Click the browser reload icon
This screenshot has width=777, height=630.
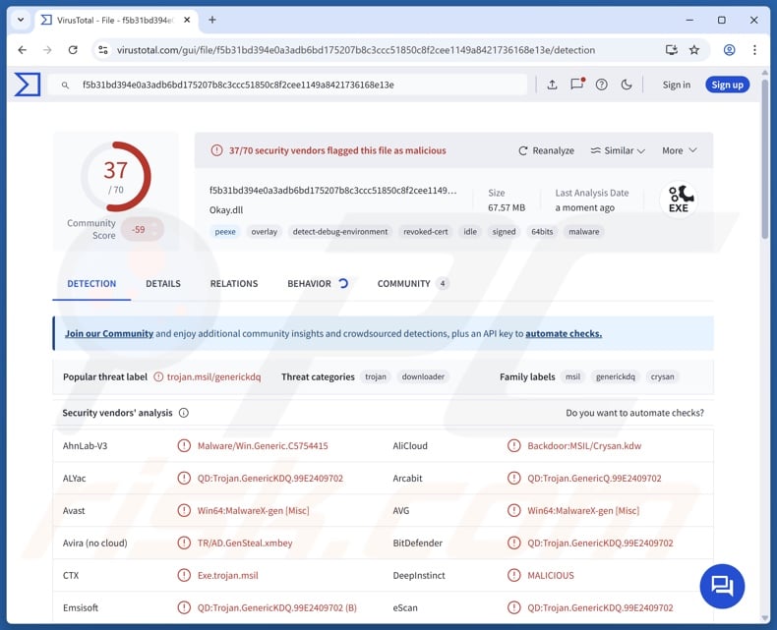(73, 50)
